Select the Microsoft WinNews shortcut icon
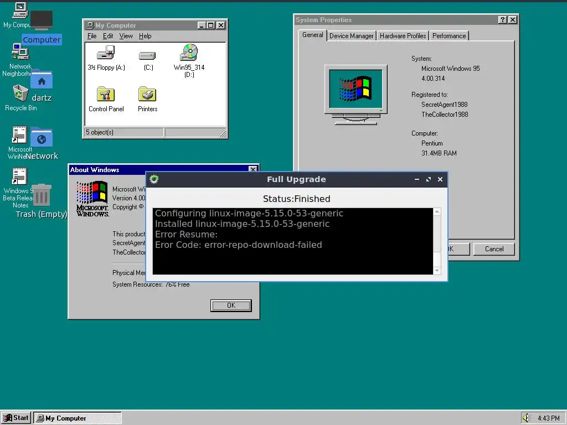The image size is (567, 425). coord(19,135)
